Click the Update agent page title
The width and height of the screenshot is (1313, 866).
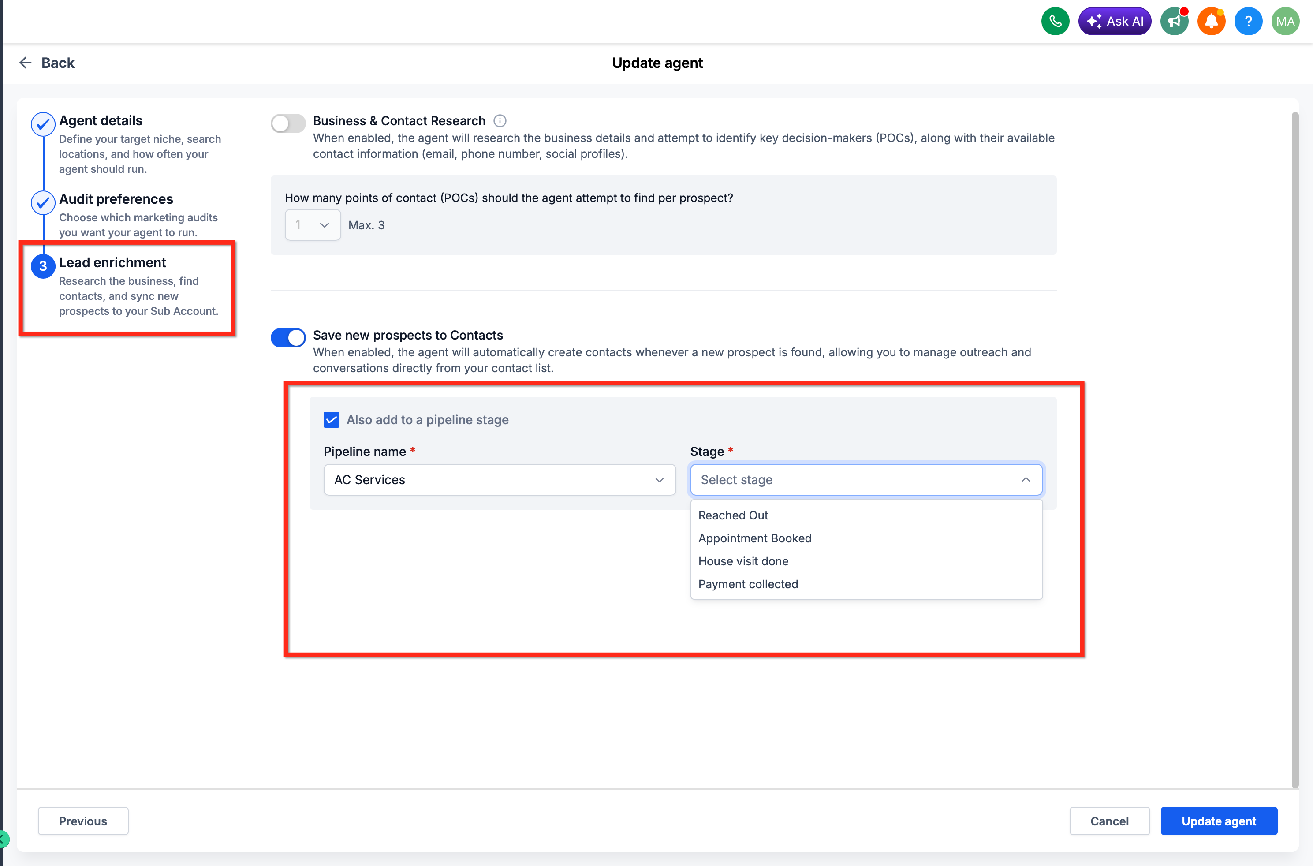tap(657, 63)
